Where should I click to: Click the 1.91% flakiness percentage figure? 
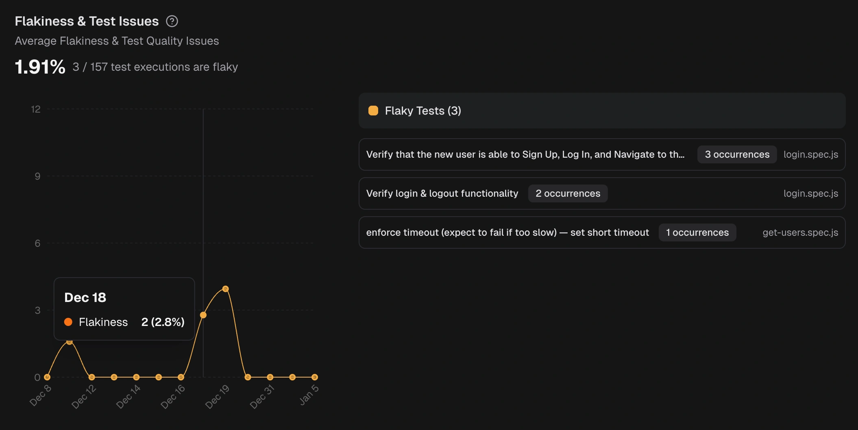pyautogui.click(x=40, y=66)
